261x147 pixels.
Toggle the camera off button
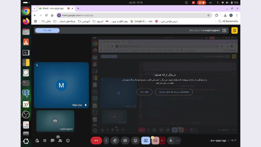click(155, 141)
